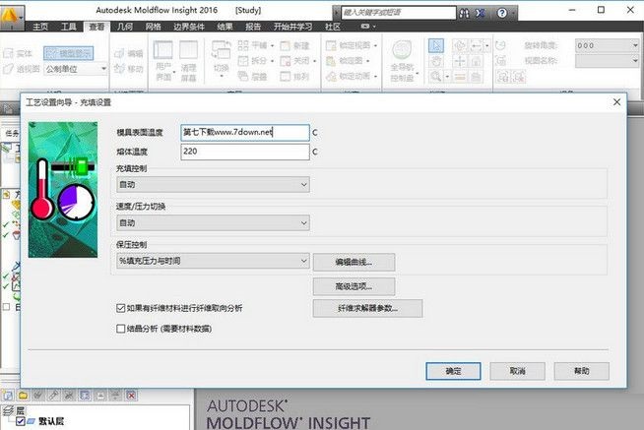Open the 保压控制 dropdown

tap(213, 261)
